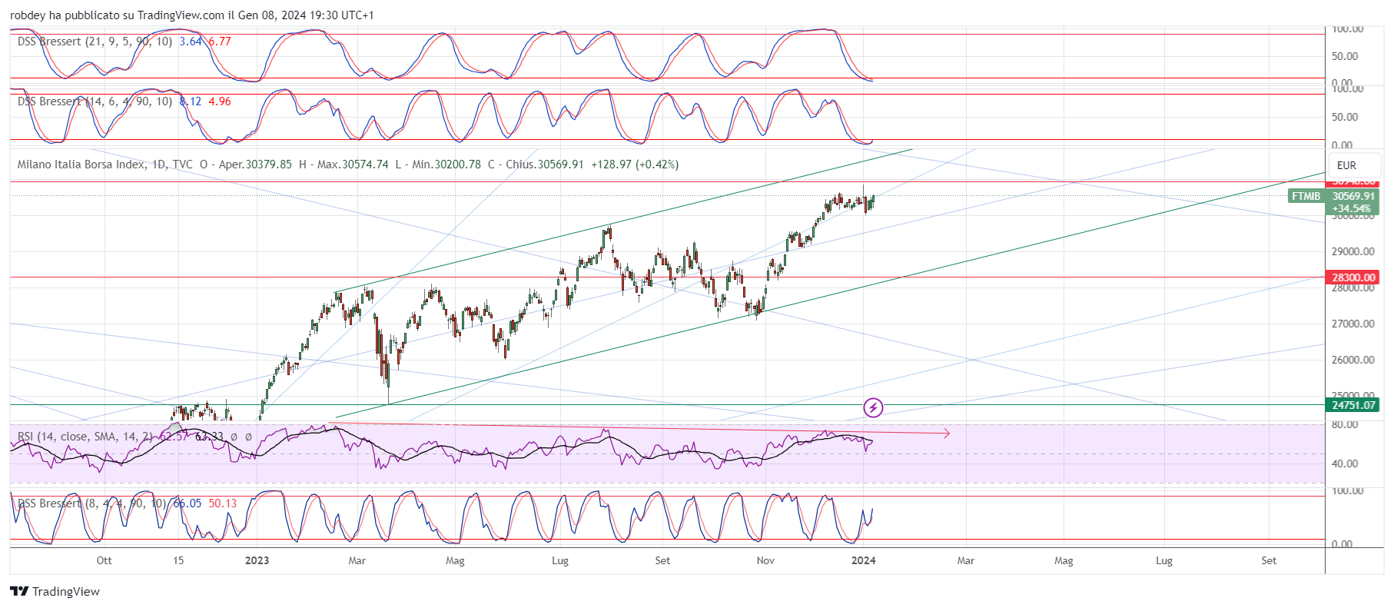Viewport: 1394px width, 608px height.
Task: Click the red 50.13 DSS value
Action: [223, 503]
